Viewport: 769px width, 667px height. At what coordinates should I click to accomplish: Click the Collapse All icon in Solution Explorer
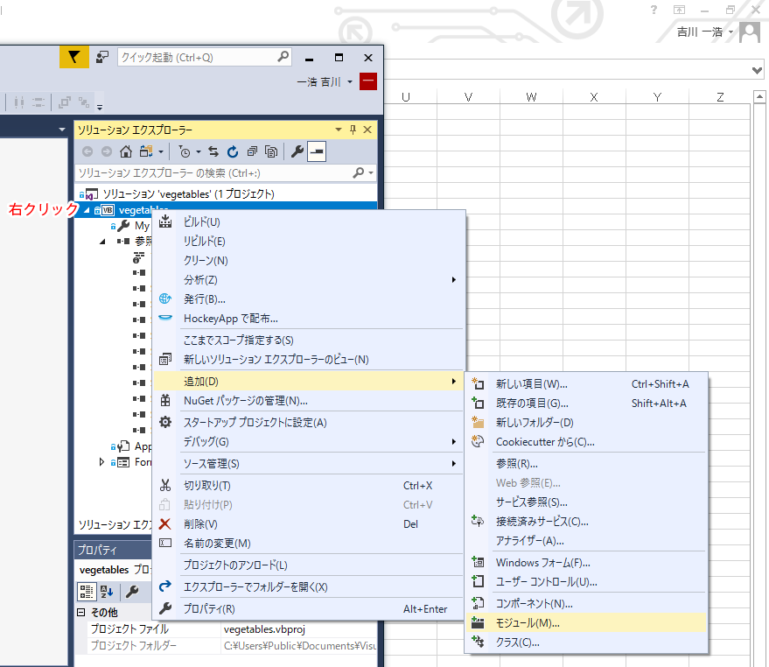coord(252,151)
